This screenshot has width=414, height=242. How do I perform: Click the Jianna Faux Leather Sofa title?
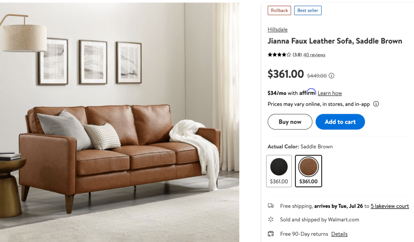(335, 41)
